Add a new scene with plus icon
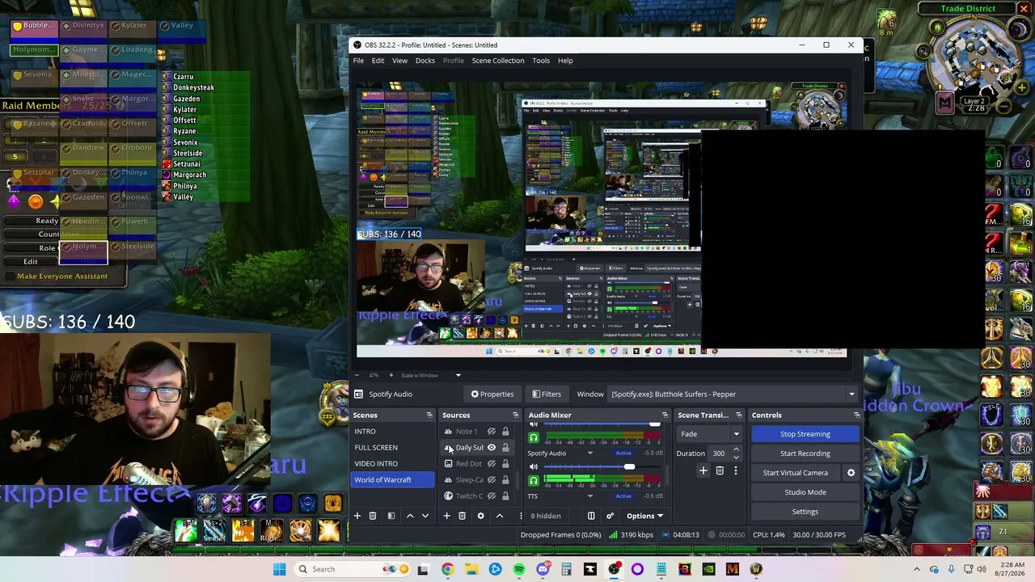The height and width of the screenshot is (582, 1035). (357, 516)
